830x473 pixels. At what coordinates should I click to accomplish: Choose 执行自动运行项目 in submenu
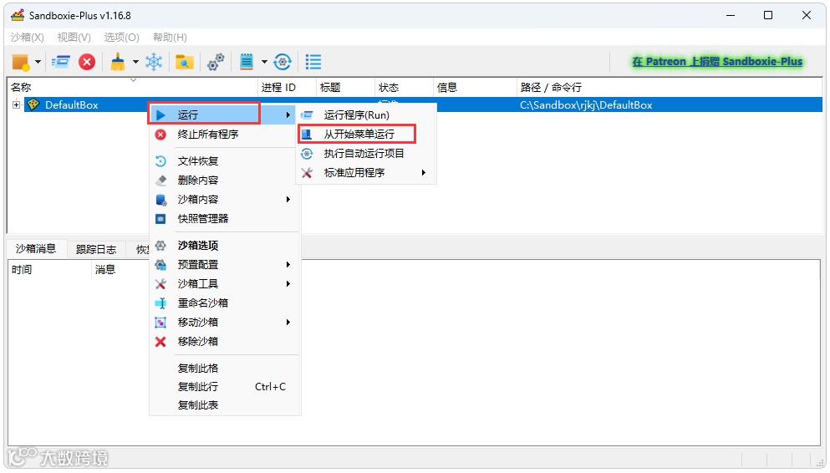point(366,154)
